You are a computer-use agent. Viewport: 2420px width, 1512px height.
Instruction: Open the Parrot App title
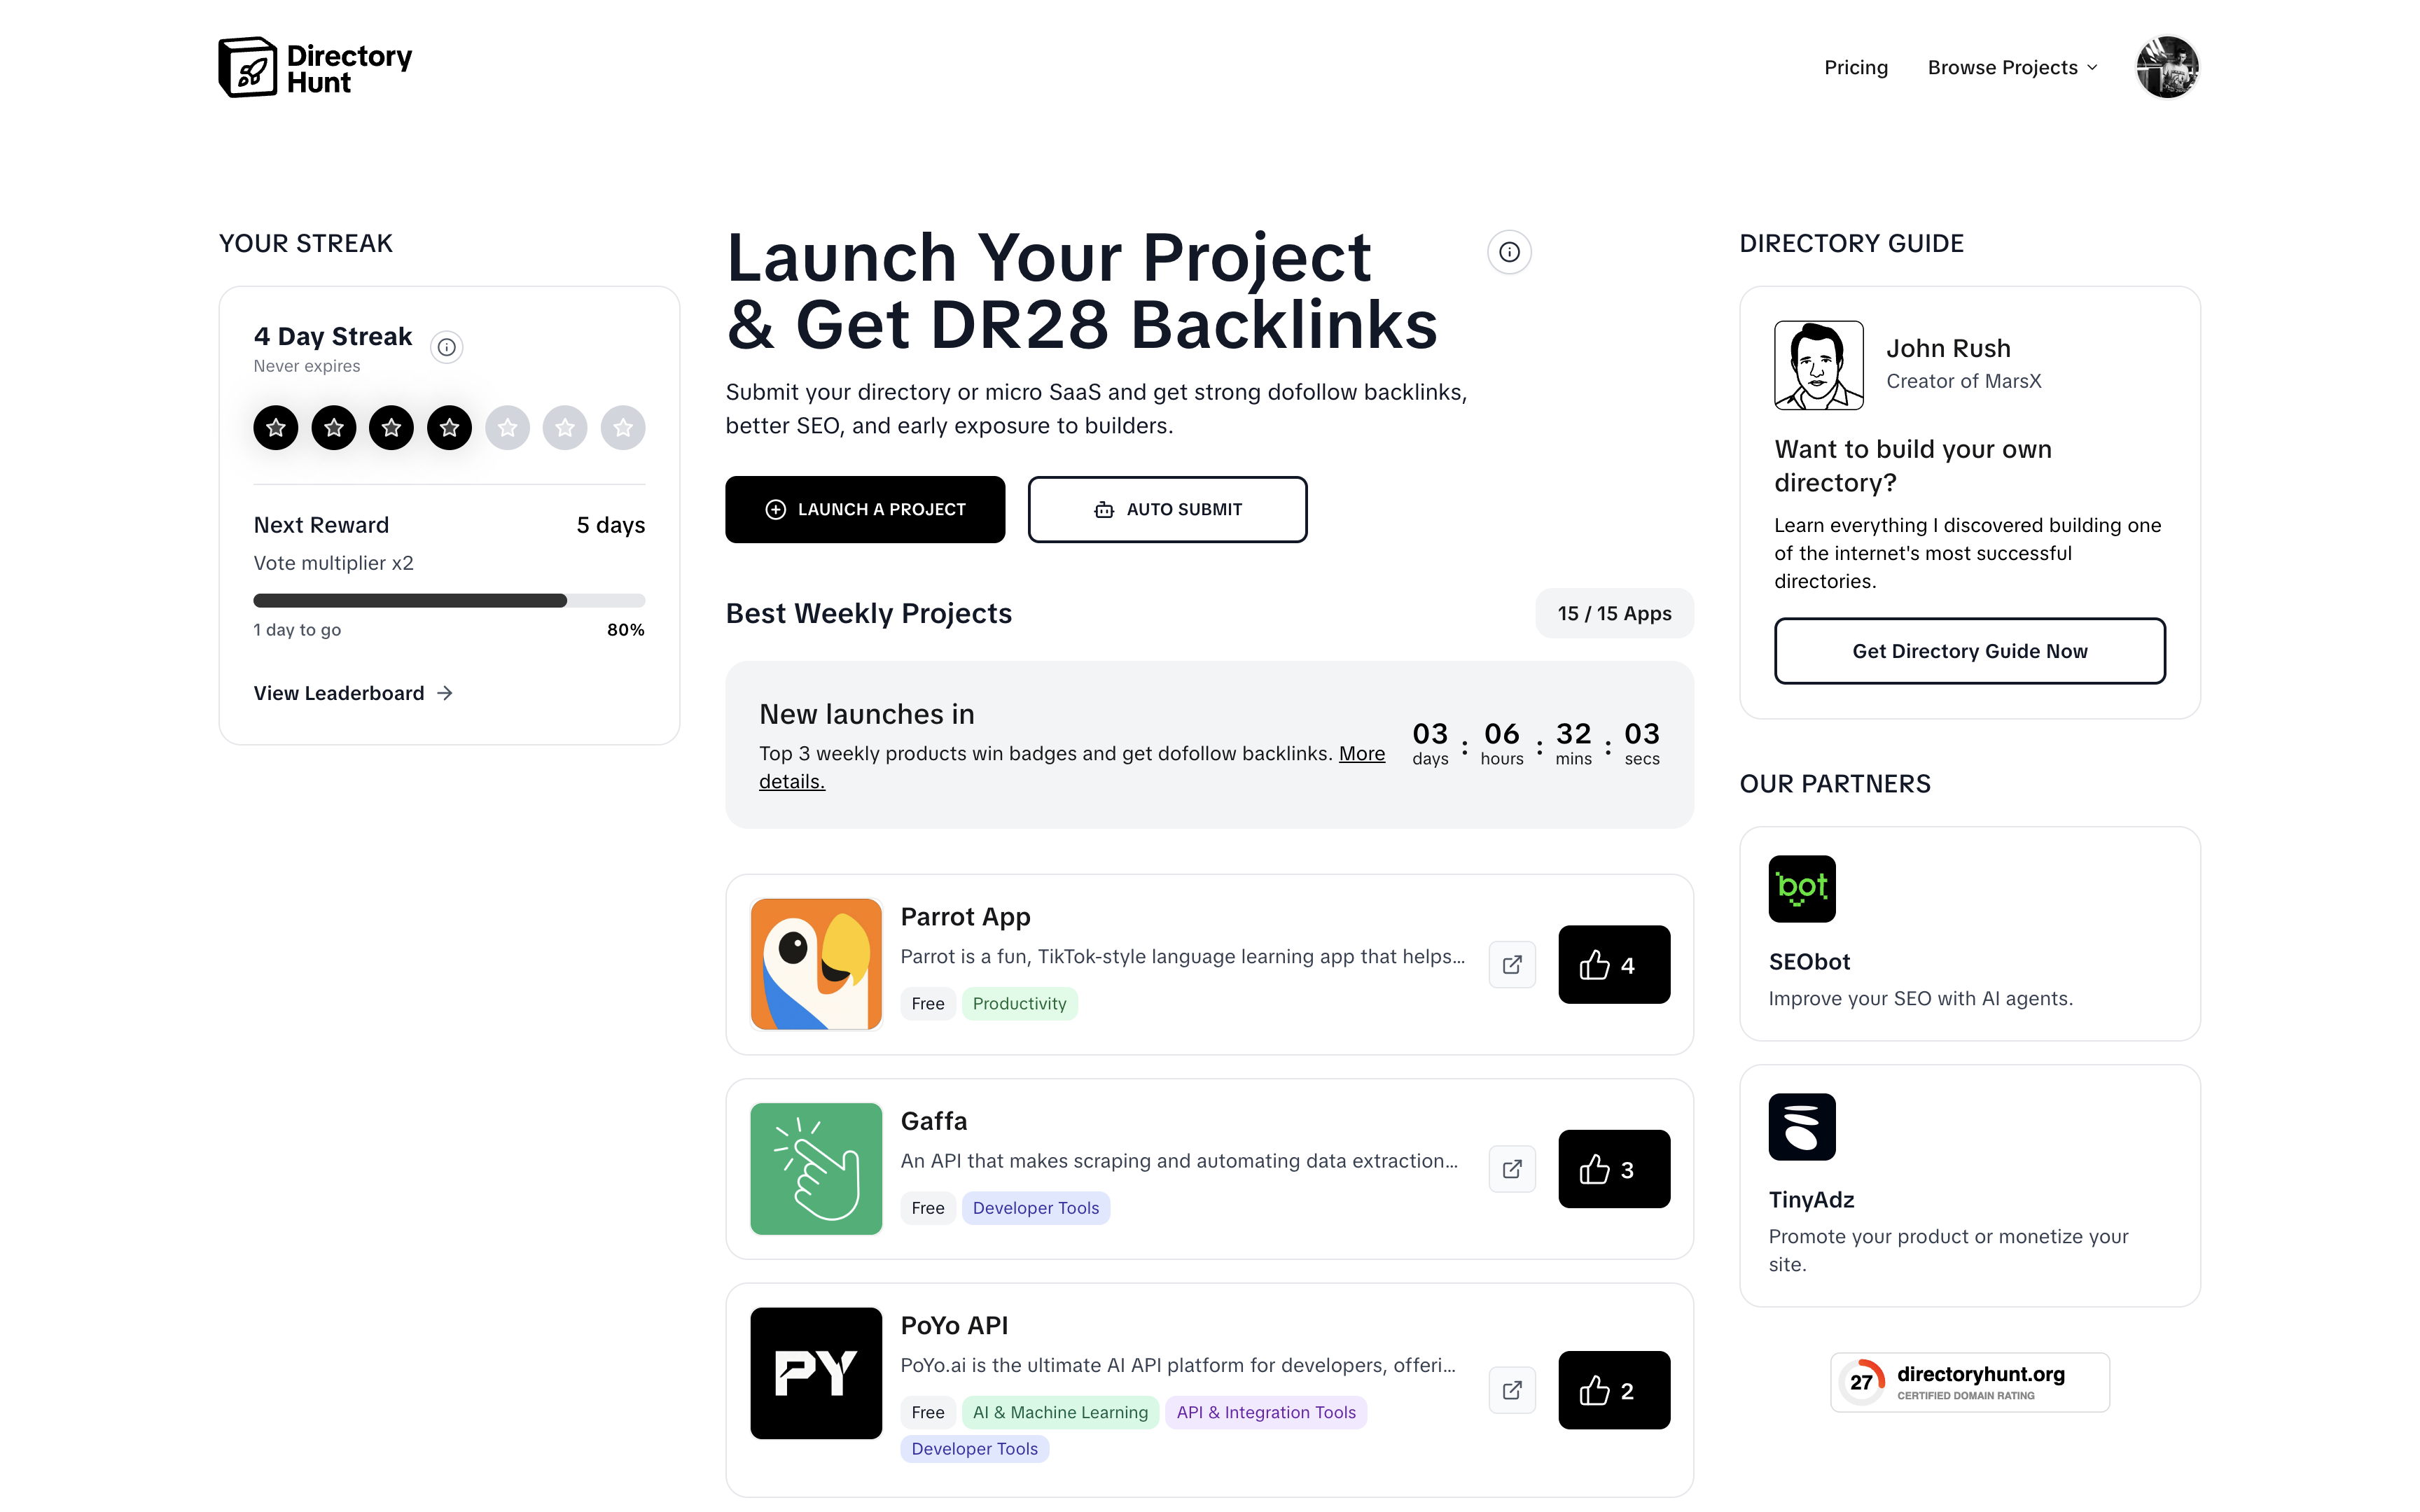(x=965, y=917)
